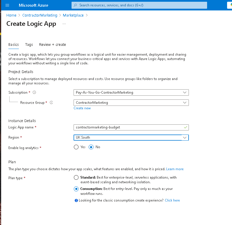Switch to the Review + create tab

click(52, 45)
